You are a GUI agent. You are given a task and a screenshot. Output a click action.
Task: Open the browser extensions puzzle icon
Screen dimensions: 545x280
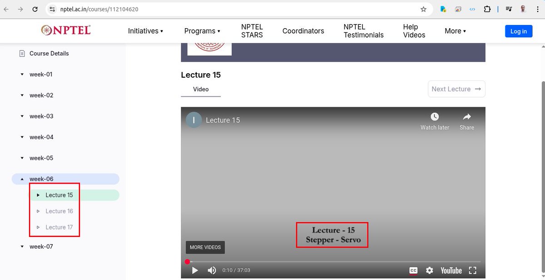(487, 9)
